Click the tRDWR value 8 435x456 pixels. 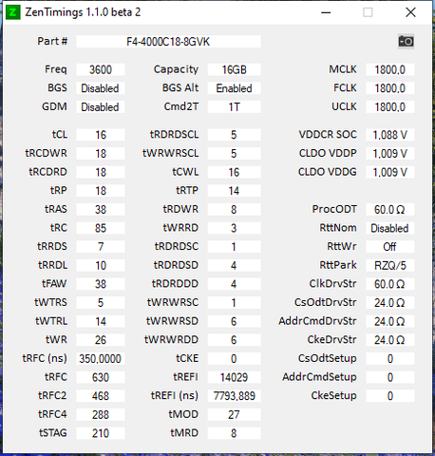tap(234, 209)
